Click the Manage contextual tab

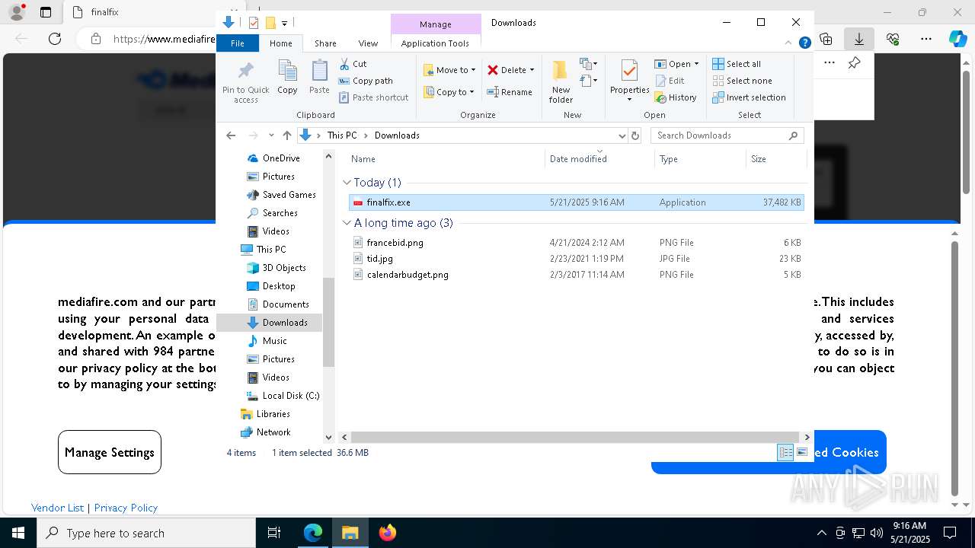click(436, 24)
